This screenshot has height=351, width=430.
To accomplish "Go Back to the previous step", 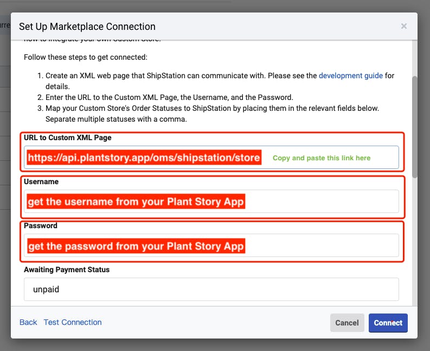I will [x=28, y=322].
